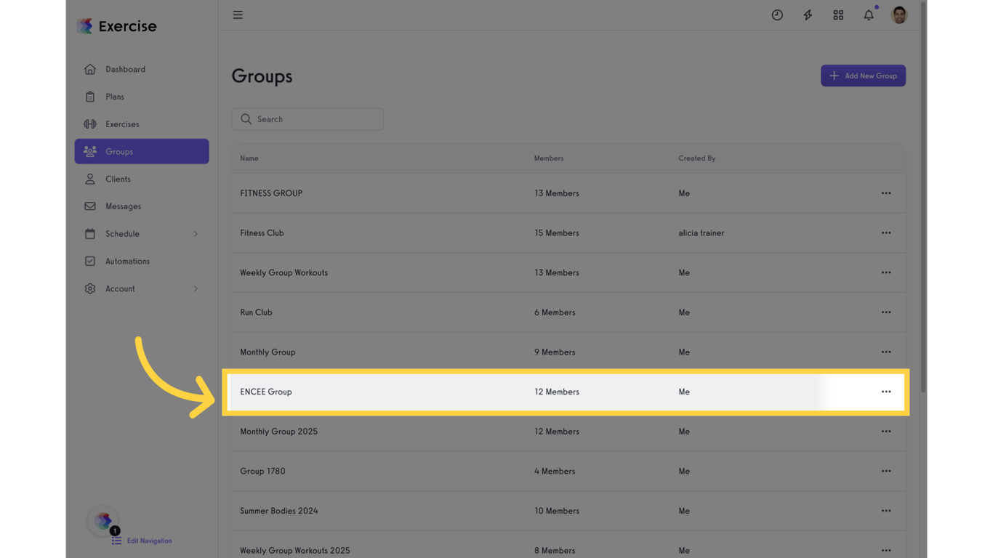Open Messages via the envelope icon
993x558 pixels.
click(x=90, y=206)
